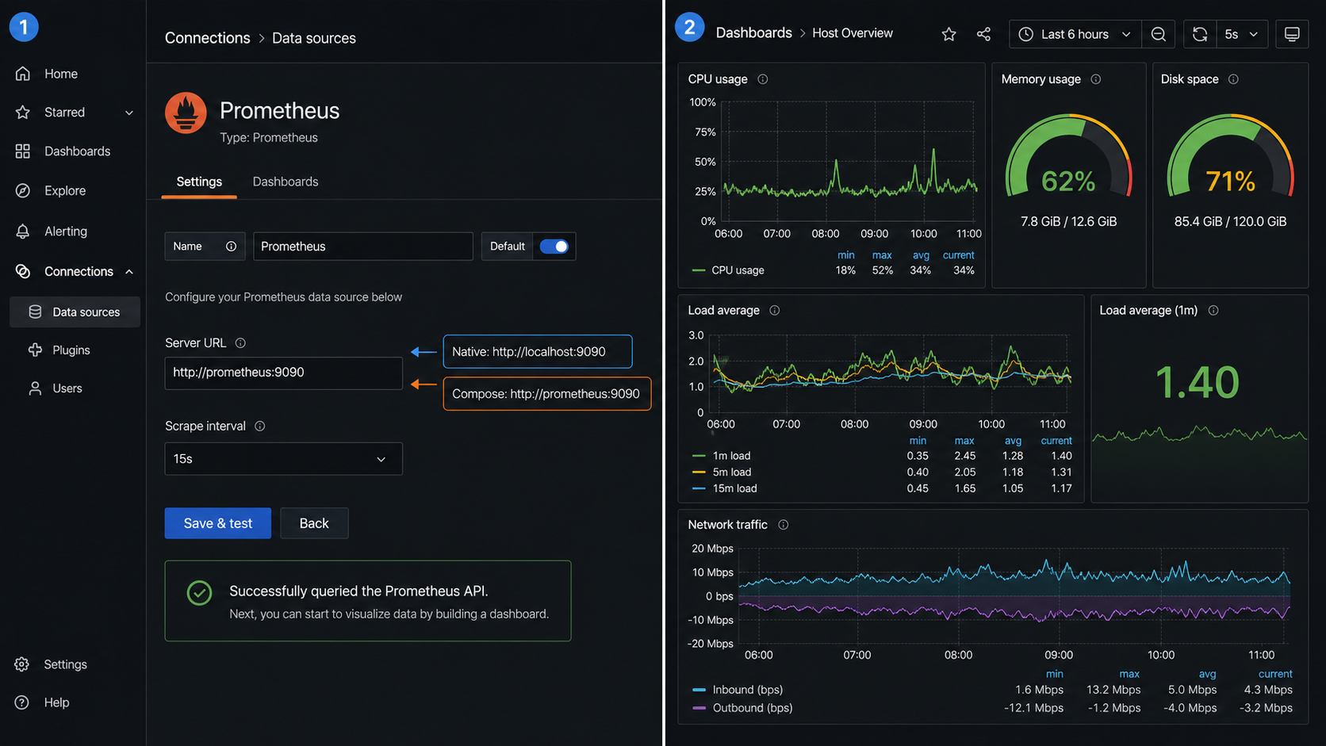1326x746 pixels.
Task: Click the CPU usage panel info icon
Action: point(763,79)
